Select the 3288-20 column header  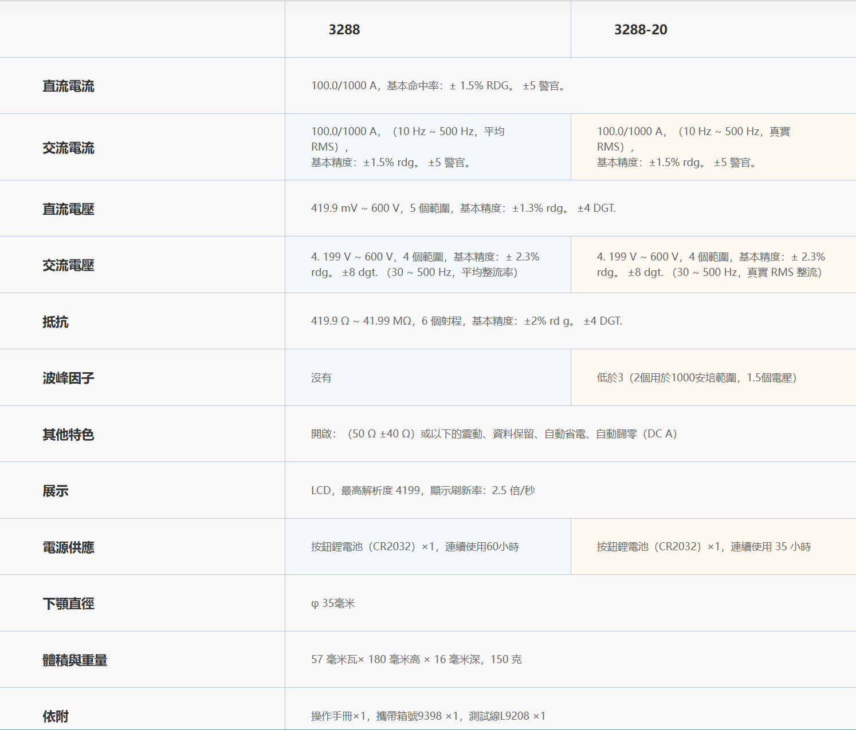pos(641,30)
